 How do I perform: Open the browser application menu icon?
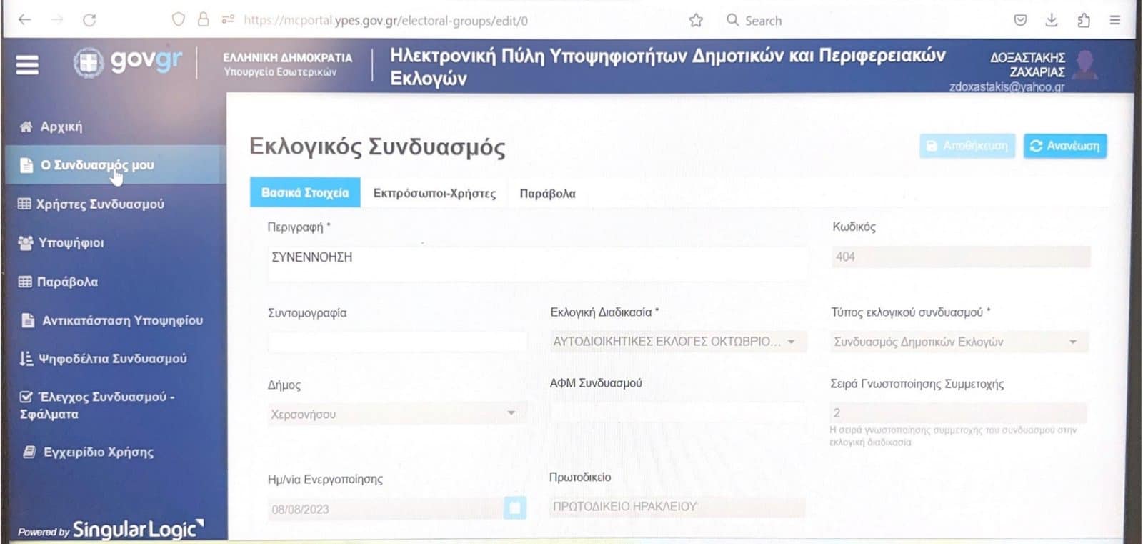click(x=1114, y=20)
